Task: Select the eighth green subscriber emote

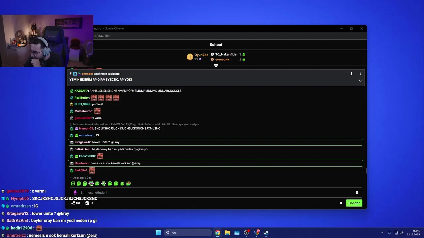Action: (116, 183)
